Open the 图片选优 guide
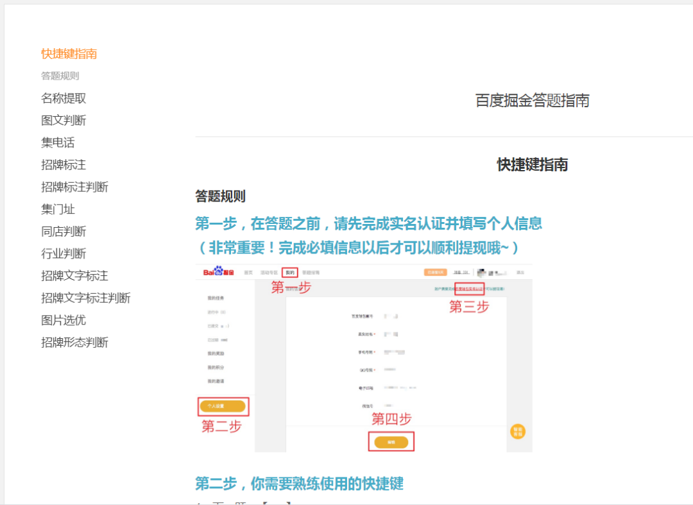Image resolution: width=693 pixels, height=505 pixels. [x=64, y=320]
